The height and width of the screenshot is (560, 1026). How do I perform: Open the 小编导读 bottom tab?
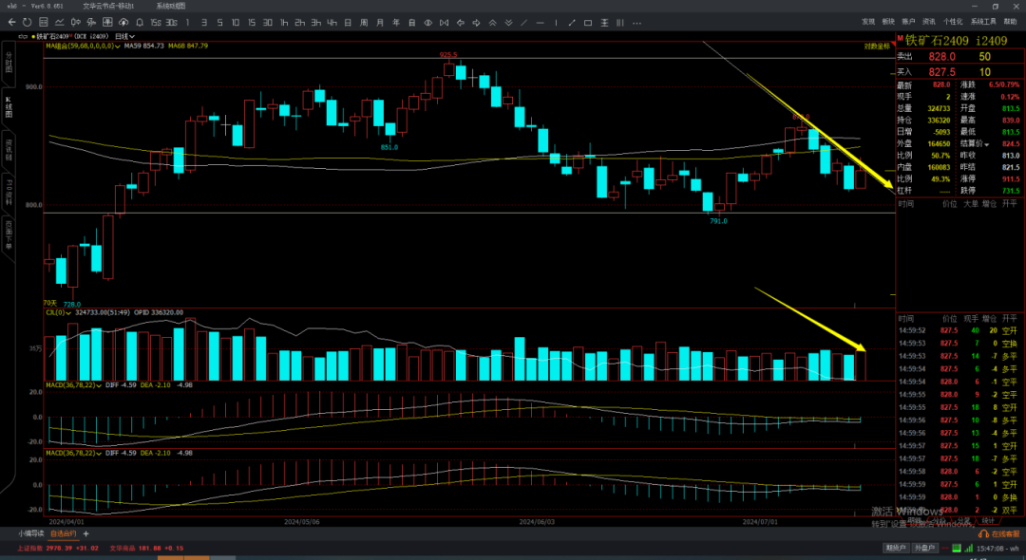pyautogui.click(x=30, y=533)
